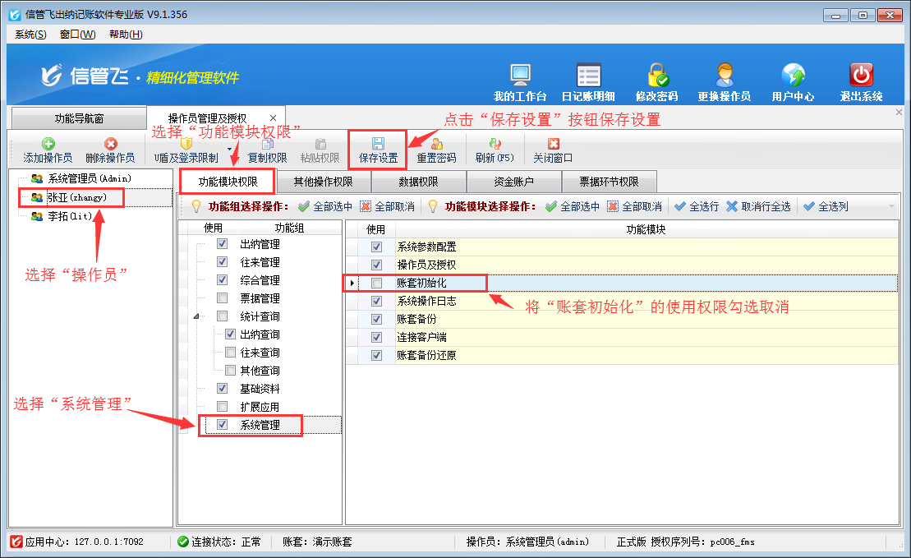The image size is (911, 558).
Task: Click 添加操作员 toolbar icon
Action: tap(48, 150)
